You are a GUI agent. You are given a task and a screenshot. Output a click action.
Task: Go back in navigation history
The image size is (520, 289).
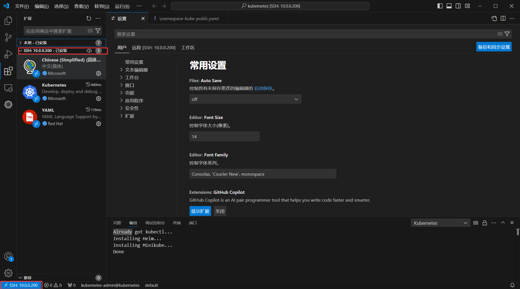tap(154, 6)
